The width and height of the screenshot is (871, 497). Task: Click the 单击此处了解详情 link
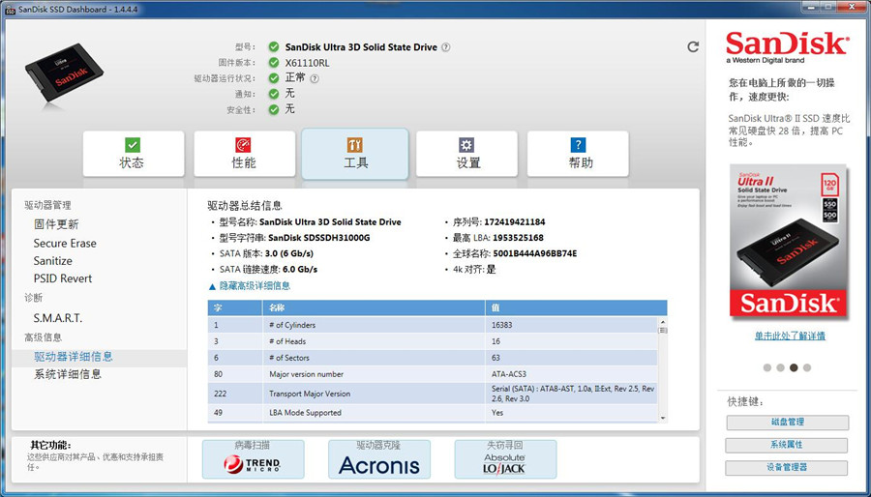pos(790,336)
